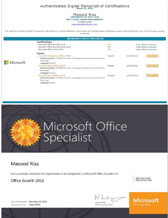
Task: Order Official Certificate for Office PowerPoint 2016
Action: coord(146,47)
